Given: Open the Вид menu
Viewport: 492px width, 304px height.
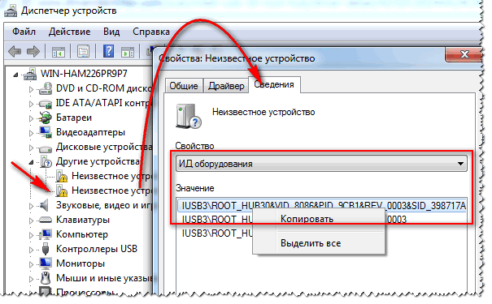Looking at the screenshot, I should click(x=111, y=32).
